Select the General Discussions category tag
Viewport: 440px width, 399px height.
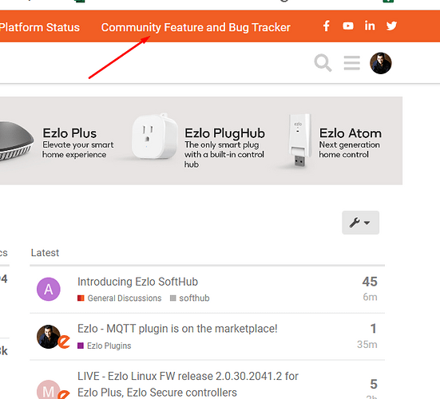click(120, 298)
